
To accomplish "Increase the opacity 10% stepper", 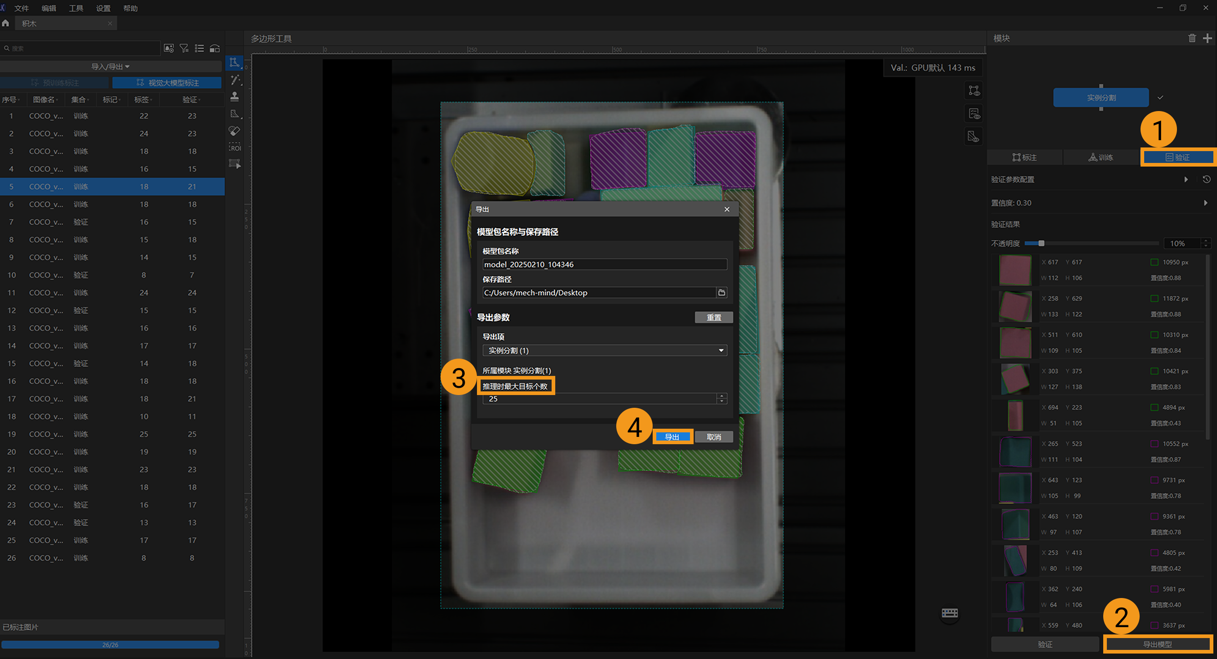I will click(1206, 241).
